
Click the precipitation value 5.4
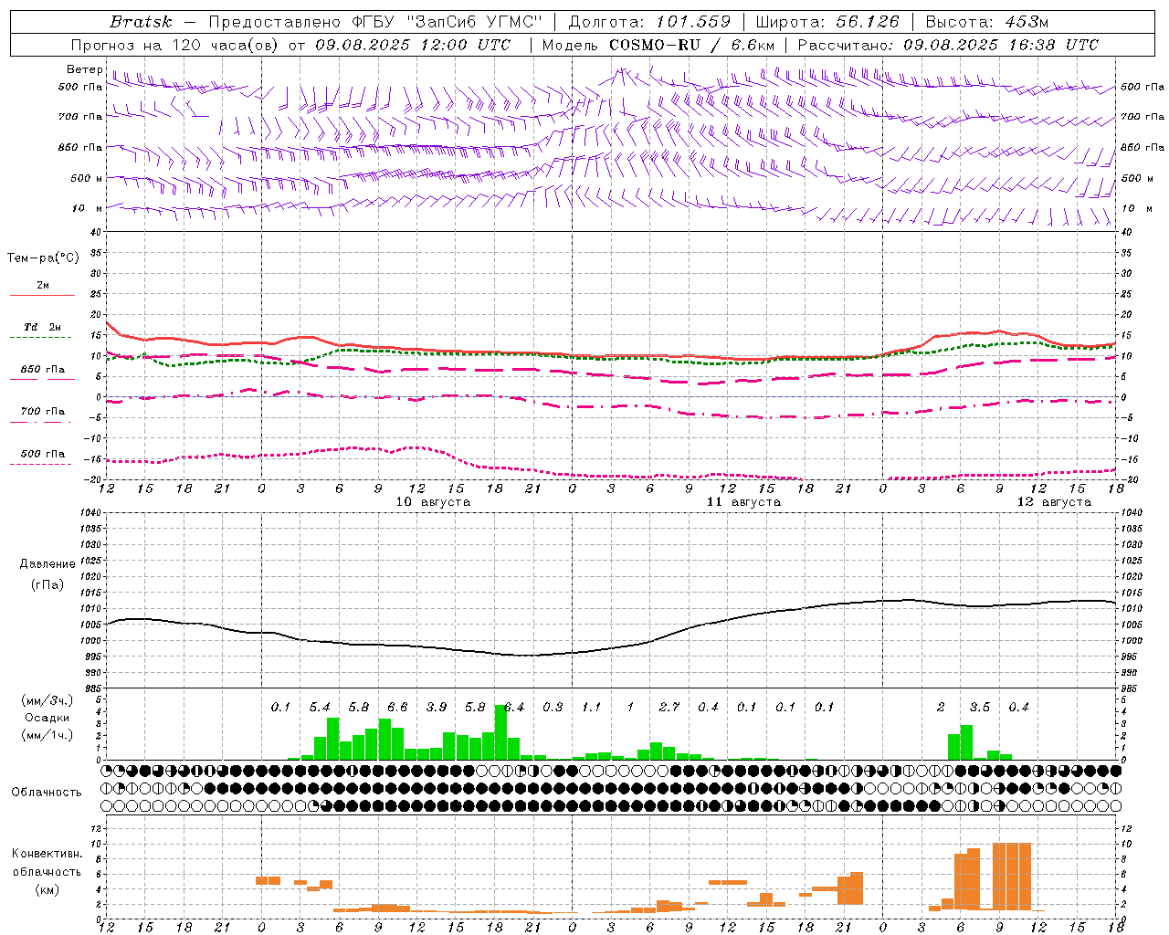[x=320, y=707]
